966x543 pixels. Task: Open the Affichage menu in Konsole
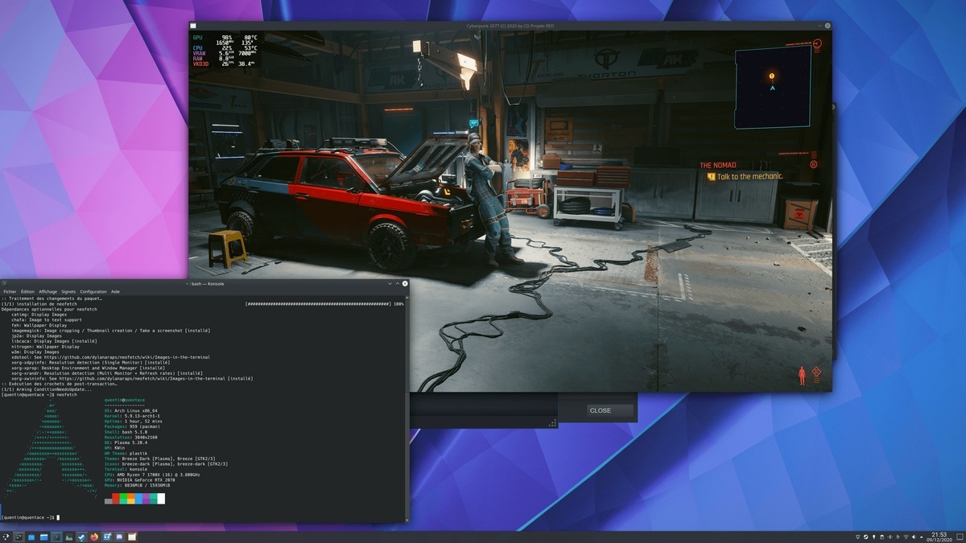tap(47, 291)
